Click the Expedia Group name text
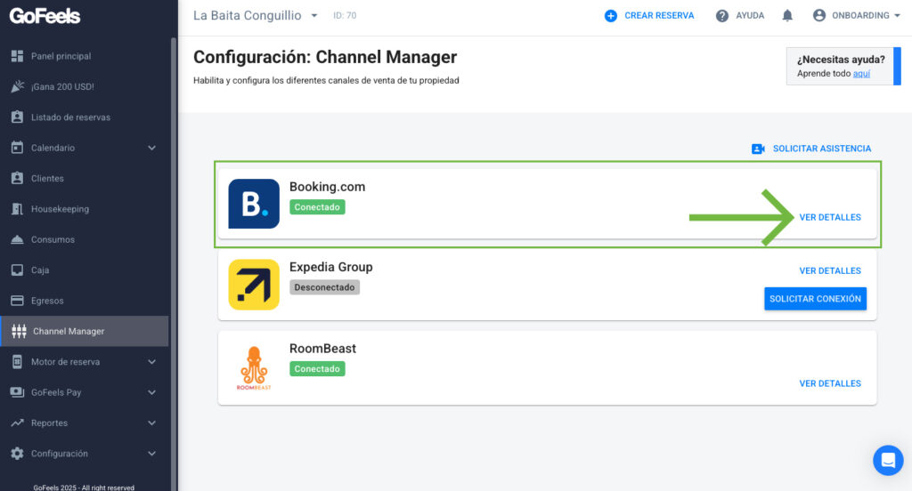 pos(331,267)
